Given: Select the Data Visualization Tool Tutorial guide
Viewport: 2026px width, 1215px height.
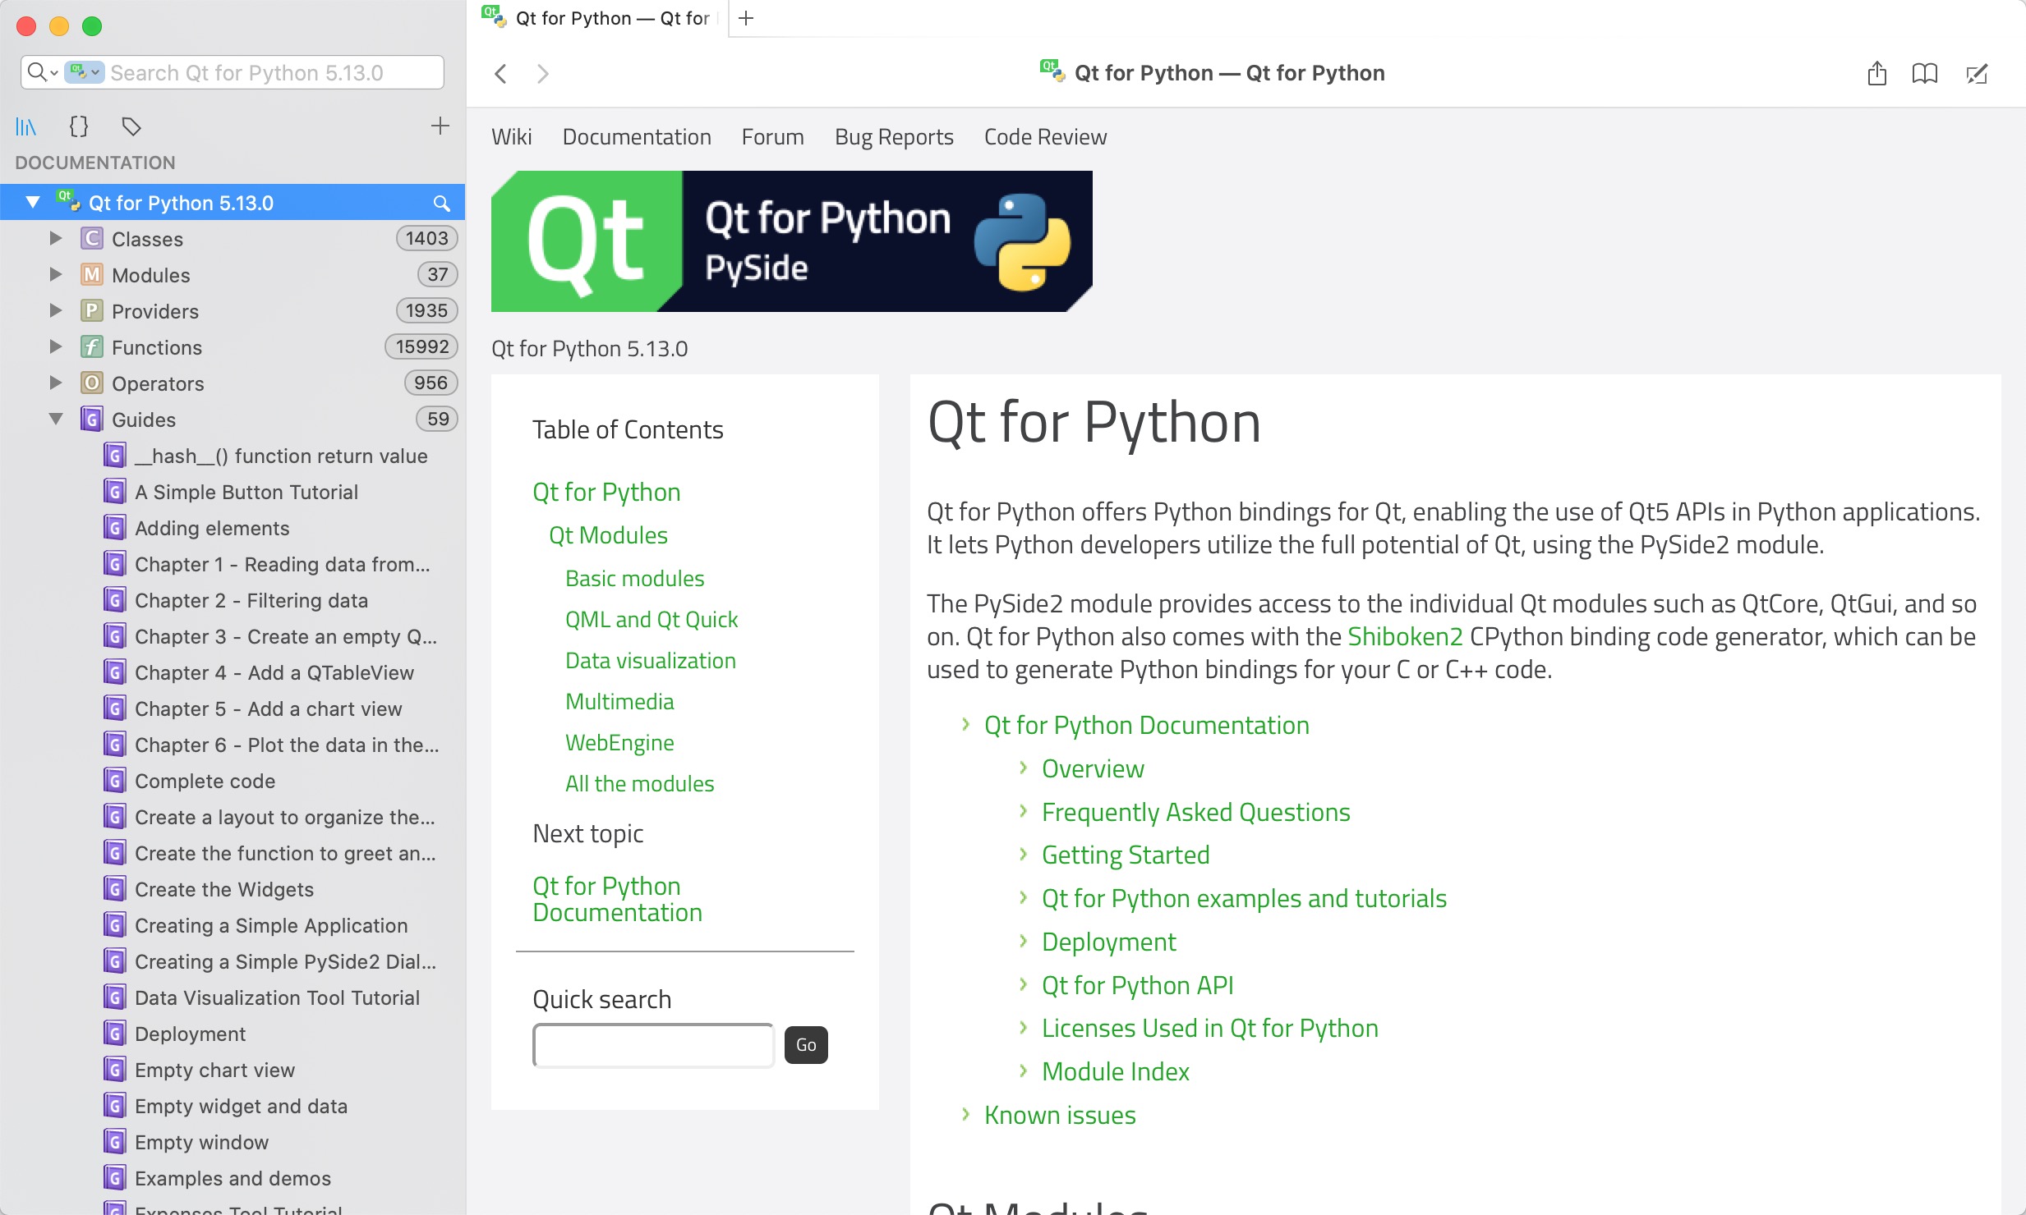Looking at the screenshot, I should (277, 997).
